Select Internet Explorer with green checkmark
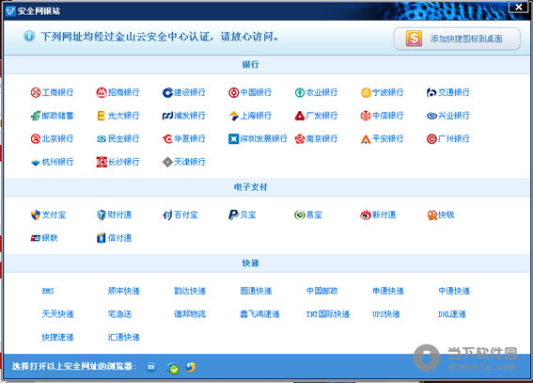This screenshot has width=533, height=383. tap(173, 368)
